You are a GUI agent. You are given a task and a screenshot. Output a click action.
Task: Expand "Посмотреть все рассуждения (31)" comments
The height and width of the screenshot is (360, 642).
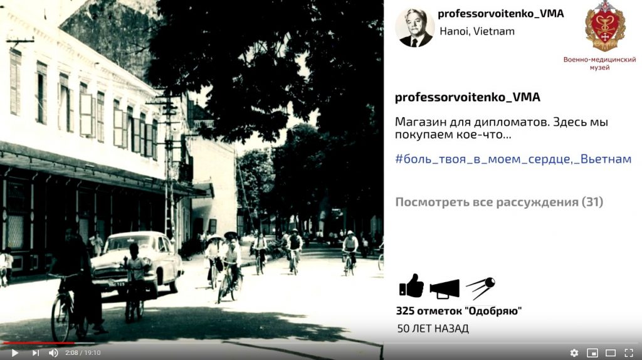point(498,202)
